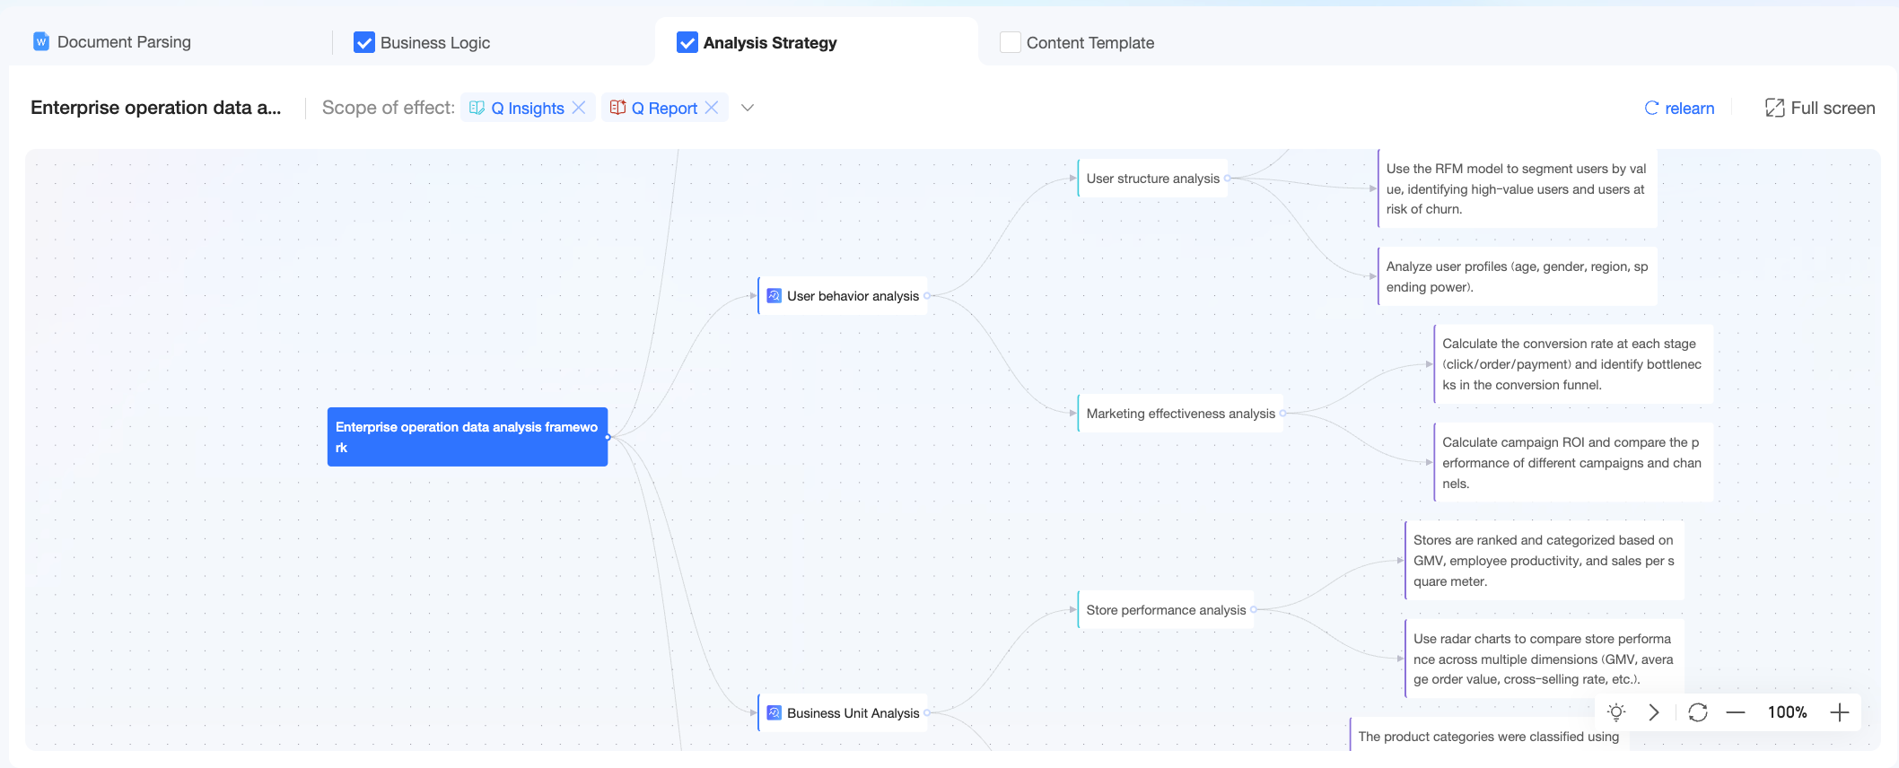Switch to the Business Logic tab

pos(435,42)
